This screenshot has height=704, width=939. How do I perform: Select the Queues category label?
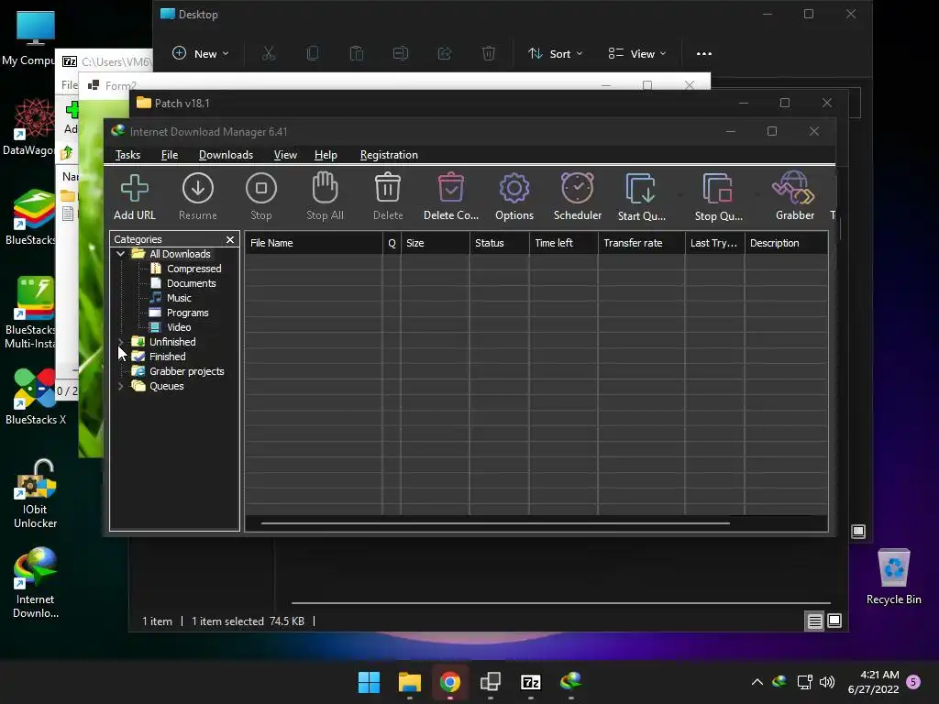tap(167, 386)
